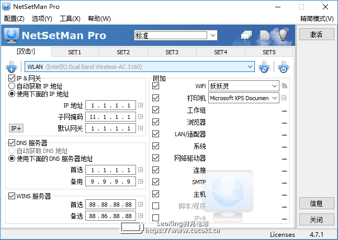Select 使用下面的 IP 地址 radio button

click(12, 94)
